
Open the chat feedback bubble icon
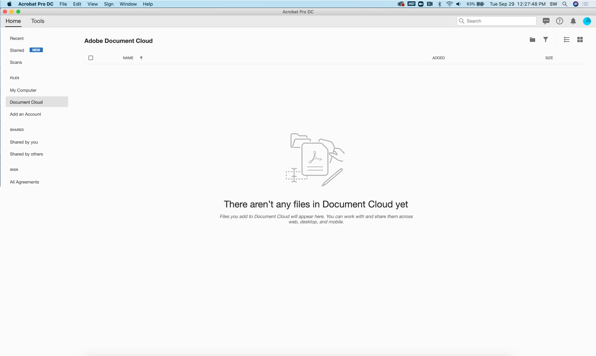[x=546, y=21]
